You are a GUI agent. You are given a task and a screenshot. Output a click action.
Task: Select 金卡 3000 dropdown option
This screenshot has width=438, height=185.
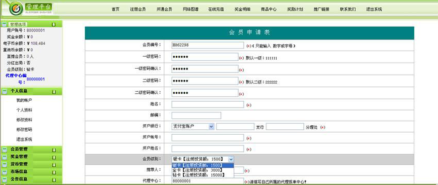coord(203,170)
